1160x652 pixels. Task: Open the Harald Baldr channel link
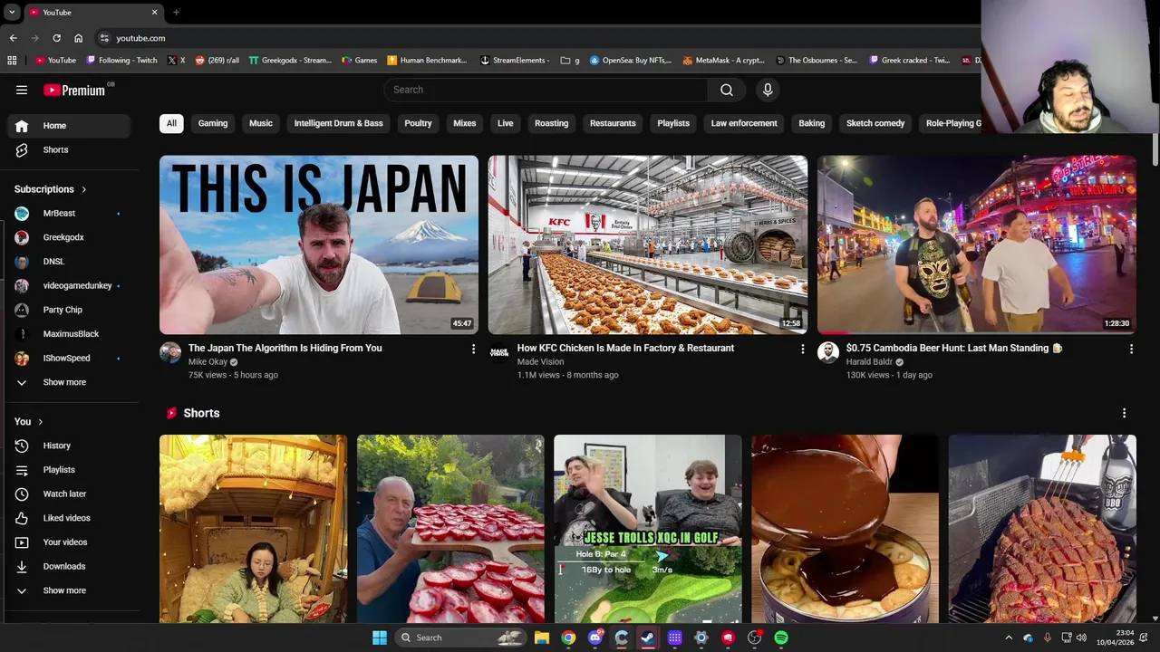click(x=869, y=362)
